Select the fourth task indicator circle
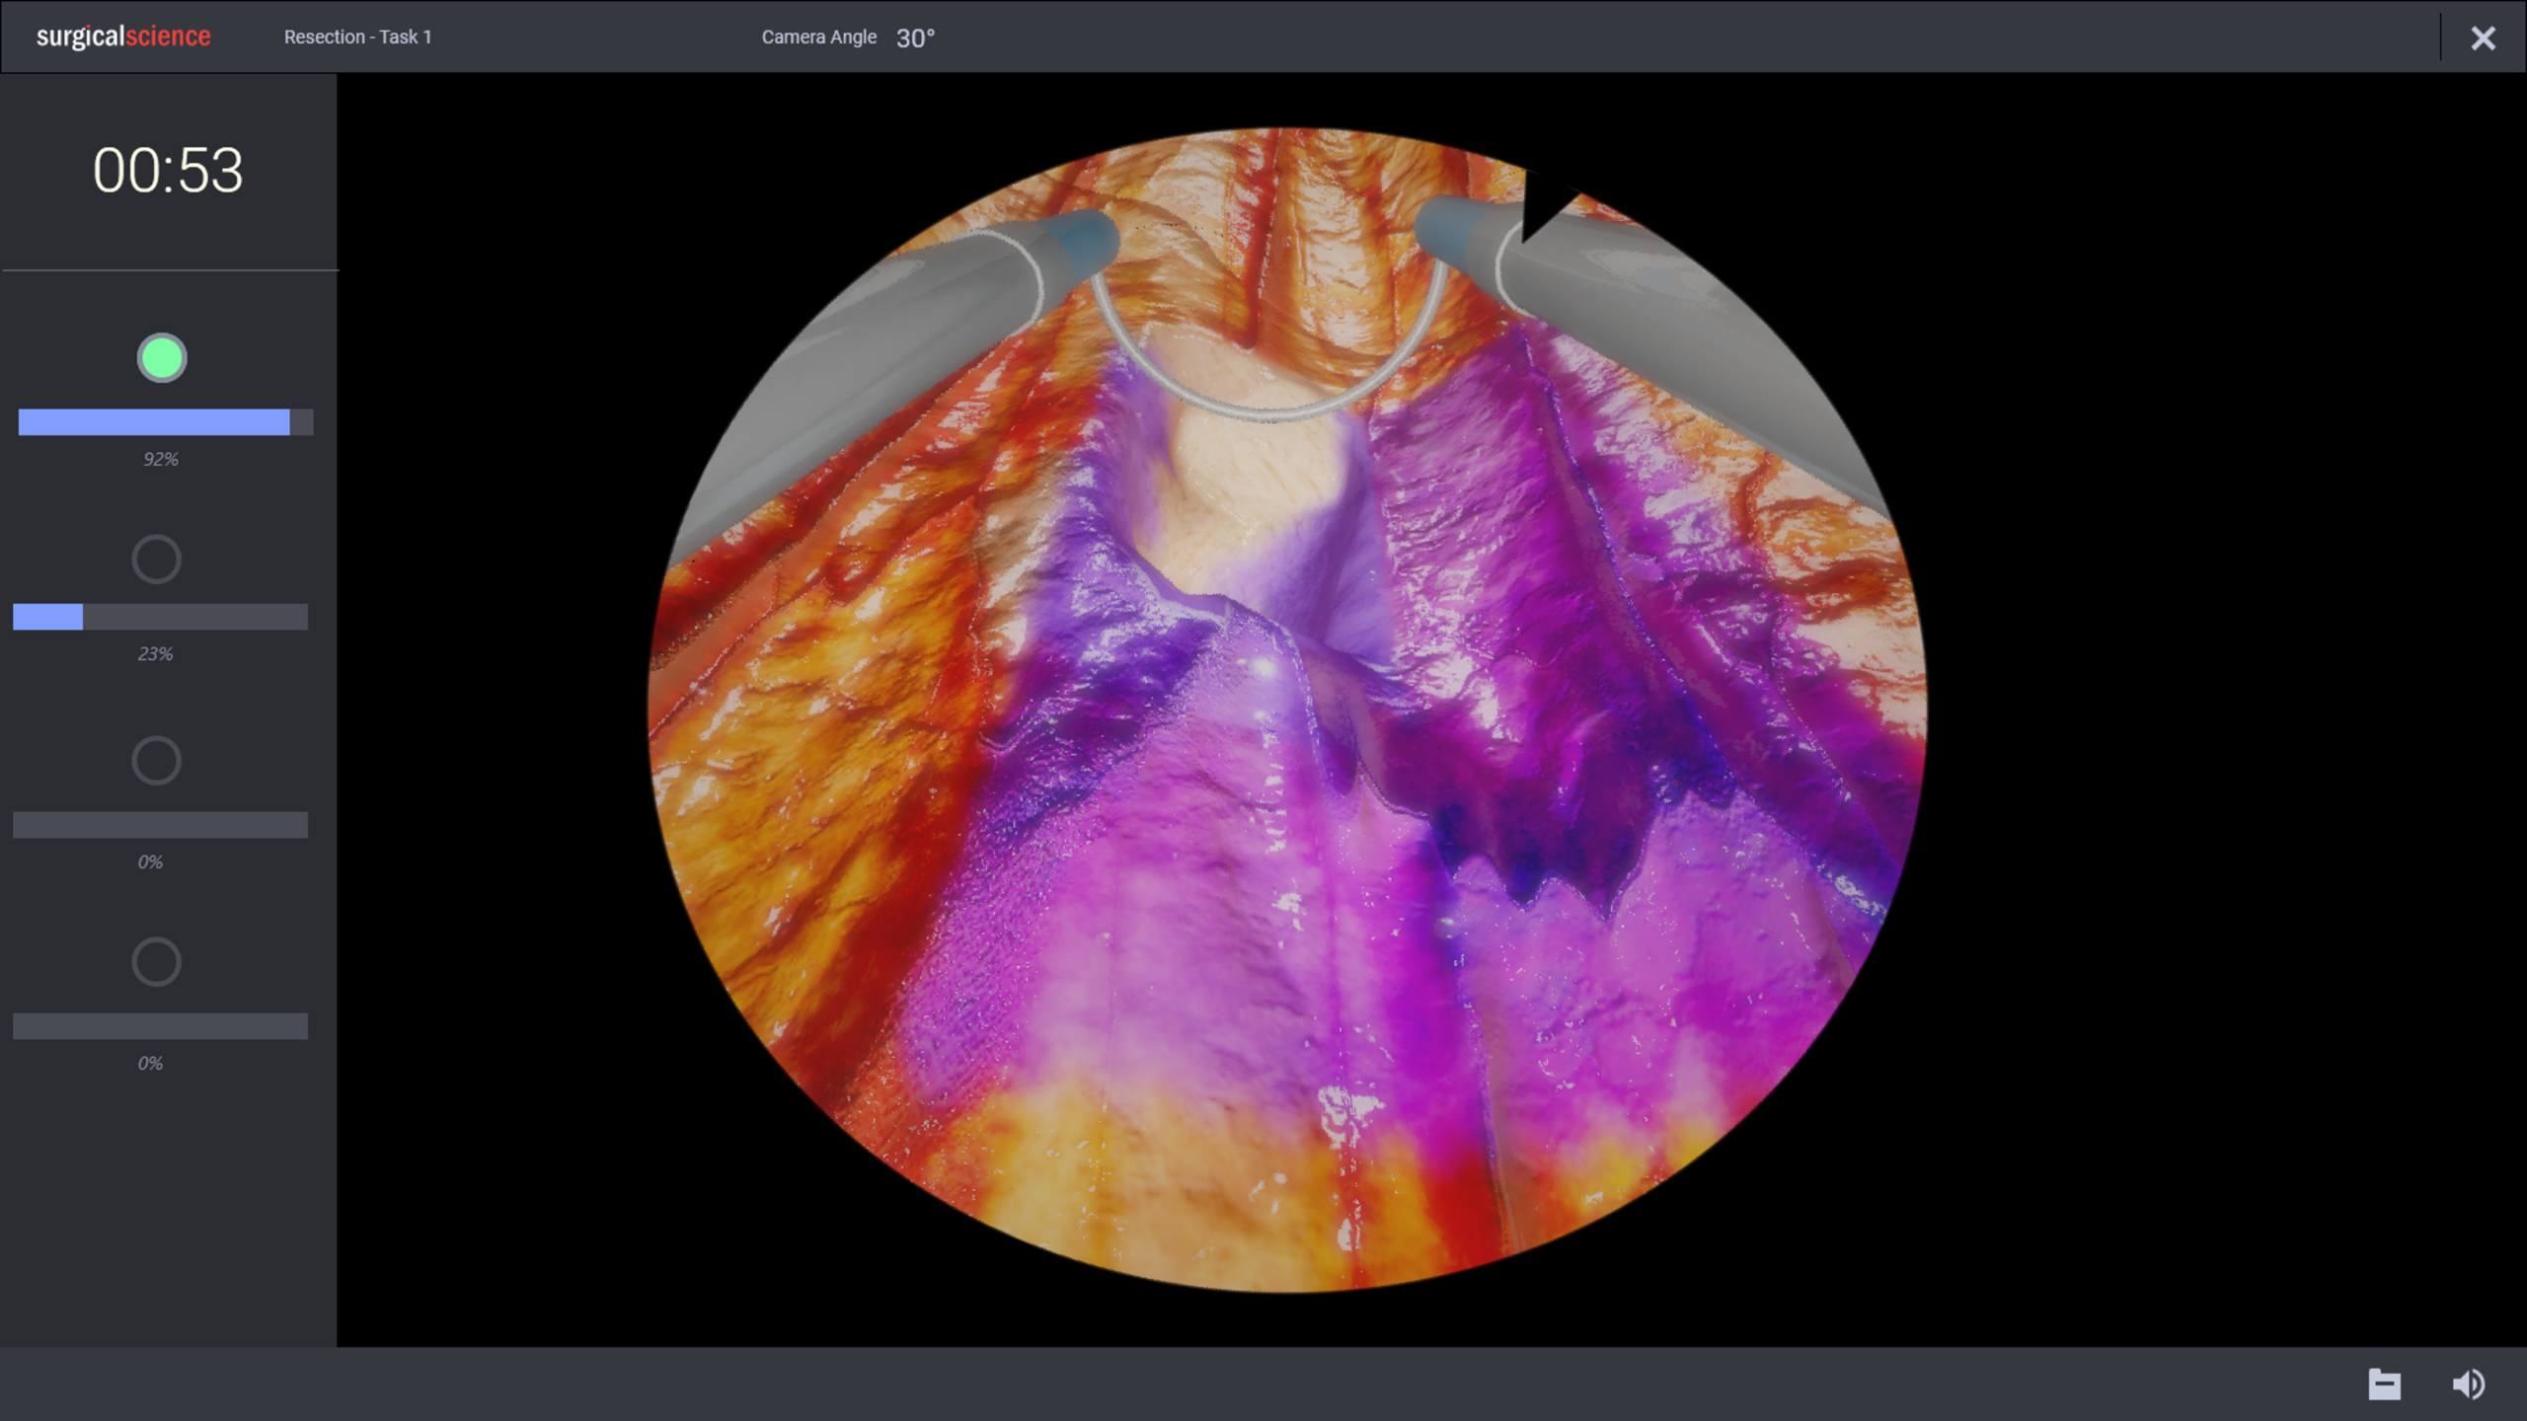 156,961
